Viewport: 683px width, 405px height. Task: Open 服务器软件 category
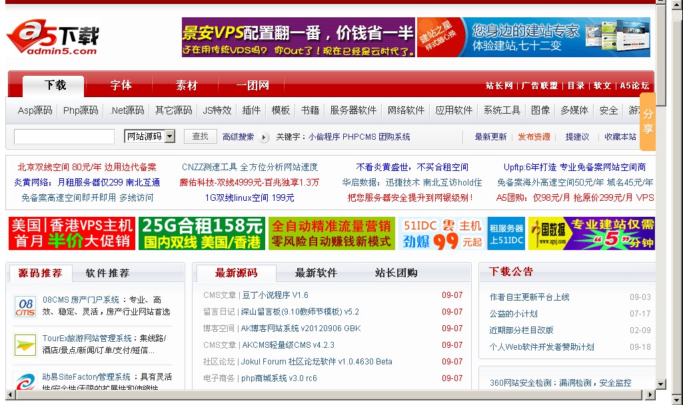coord(353,110)
